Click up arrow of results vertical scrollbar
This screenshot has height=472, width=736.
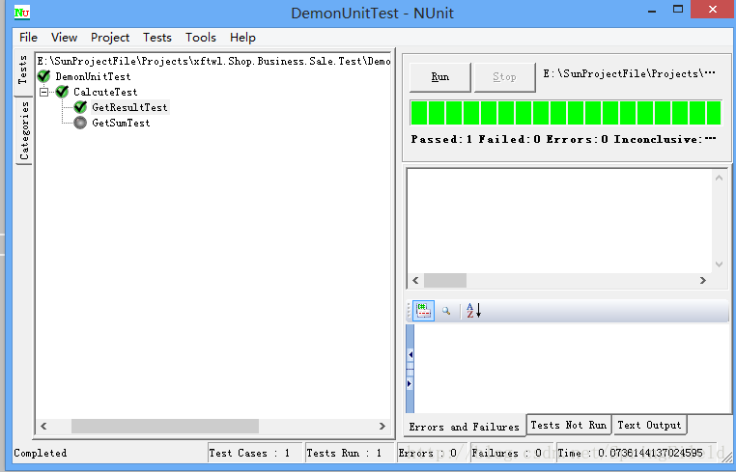pos(719,178)
